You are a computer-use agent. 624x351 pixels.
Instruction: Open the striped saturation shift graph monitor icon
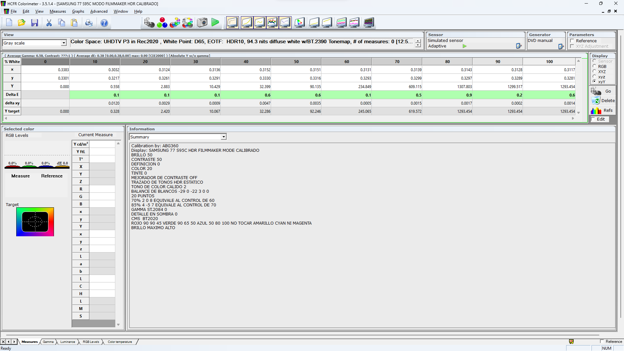tap(341, 22)
